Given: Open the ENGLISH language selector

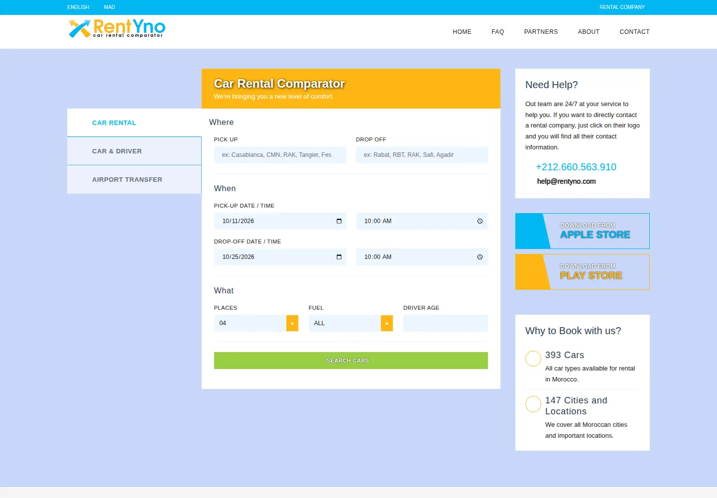Looking at the screenshot, I should [78, 7].
